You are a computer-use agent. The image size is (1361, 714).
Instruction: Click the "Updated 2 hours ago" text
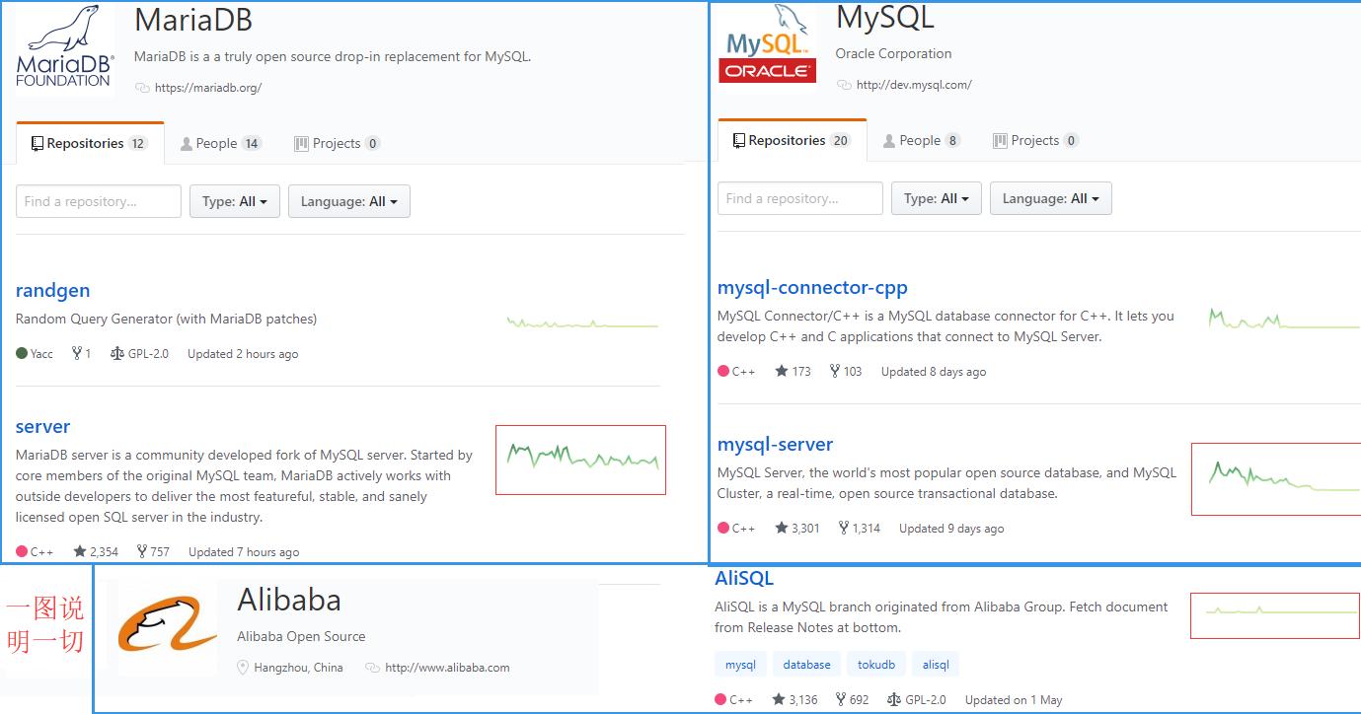(243, 353)
